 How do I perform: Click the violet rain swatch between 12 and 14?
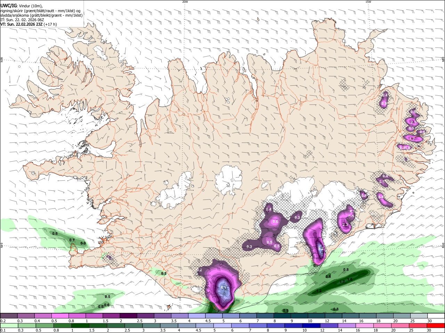328,325
